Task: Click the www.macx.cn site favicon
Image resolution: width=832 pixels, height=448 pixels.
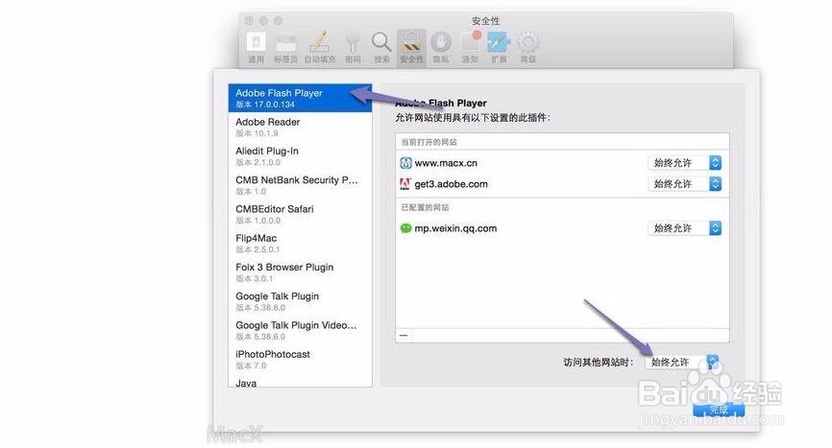Action: point(405,163)
